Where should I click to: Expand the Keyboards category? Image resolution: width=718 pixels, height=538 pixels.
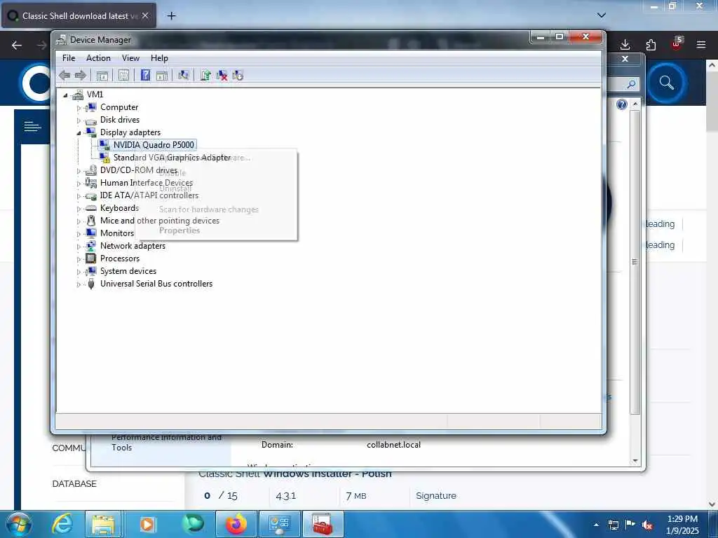click(79, 209)
